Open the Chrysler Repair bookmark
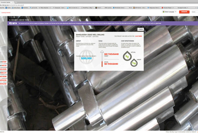The height and width of the screenshot is (133, 198). tap(168, 8)
